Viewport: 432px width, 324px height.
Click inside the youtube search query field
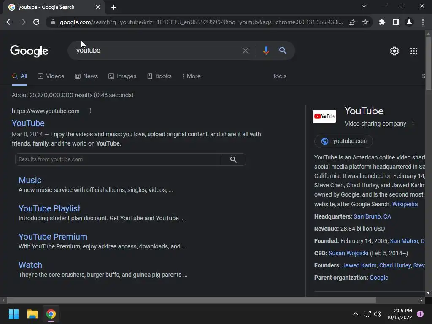coord(157,51)
